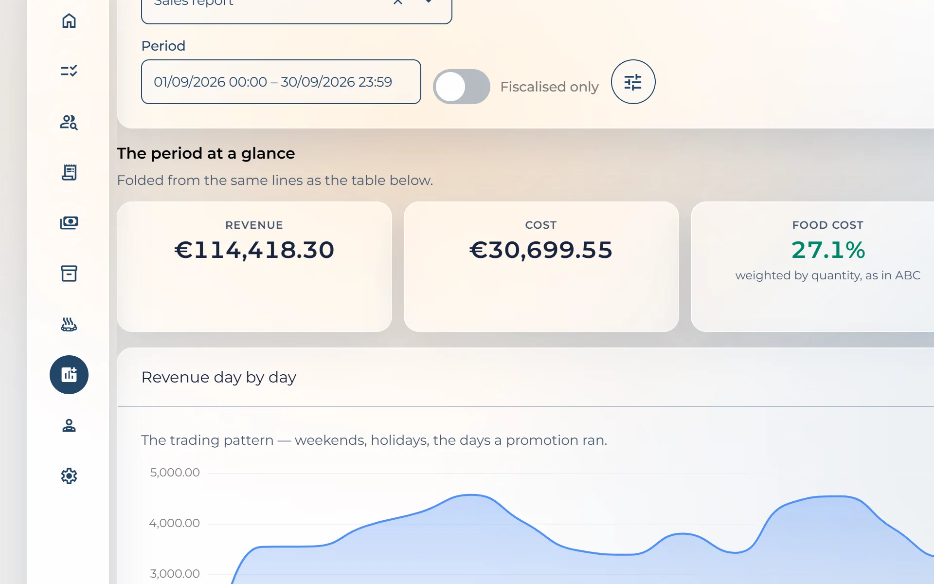Open the Home page from sidebar
Screen dimensions: 934x584
69,20
